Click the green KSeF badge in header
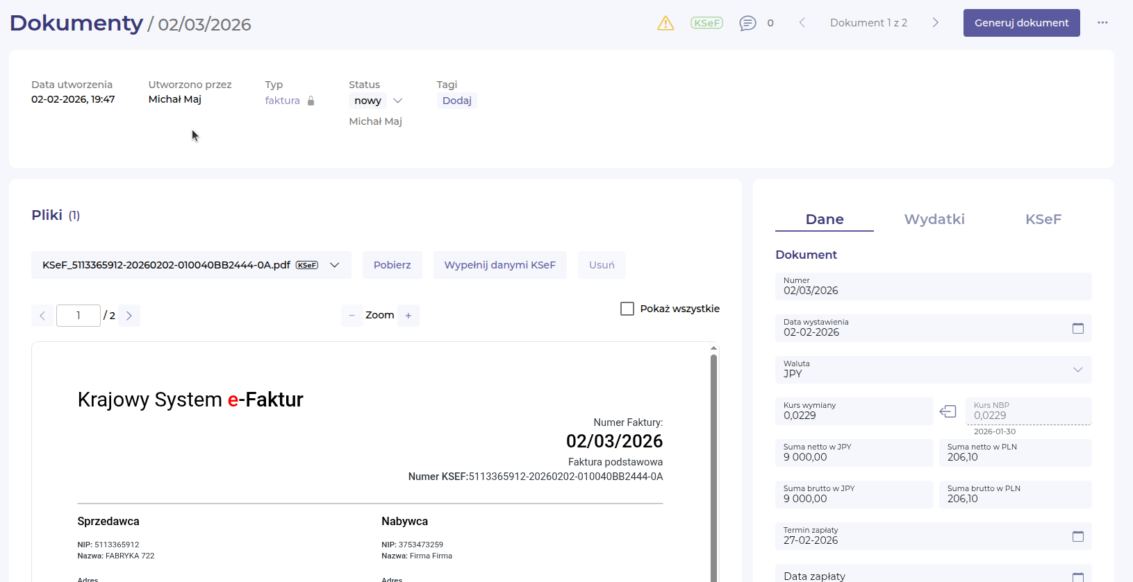Image resolution: width=1133 pixels, height=582 pixels. click(x=706, y=23)
